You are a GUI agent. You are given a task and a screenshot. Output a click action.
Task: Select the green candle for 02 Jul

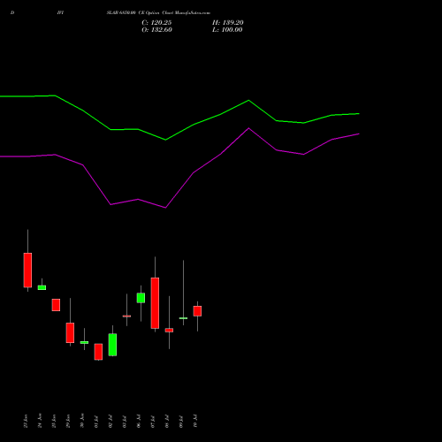(x=112, y=345)
